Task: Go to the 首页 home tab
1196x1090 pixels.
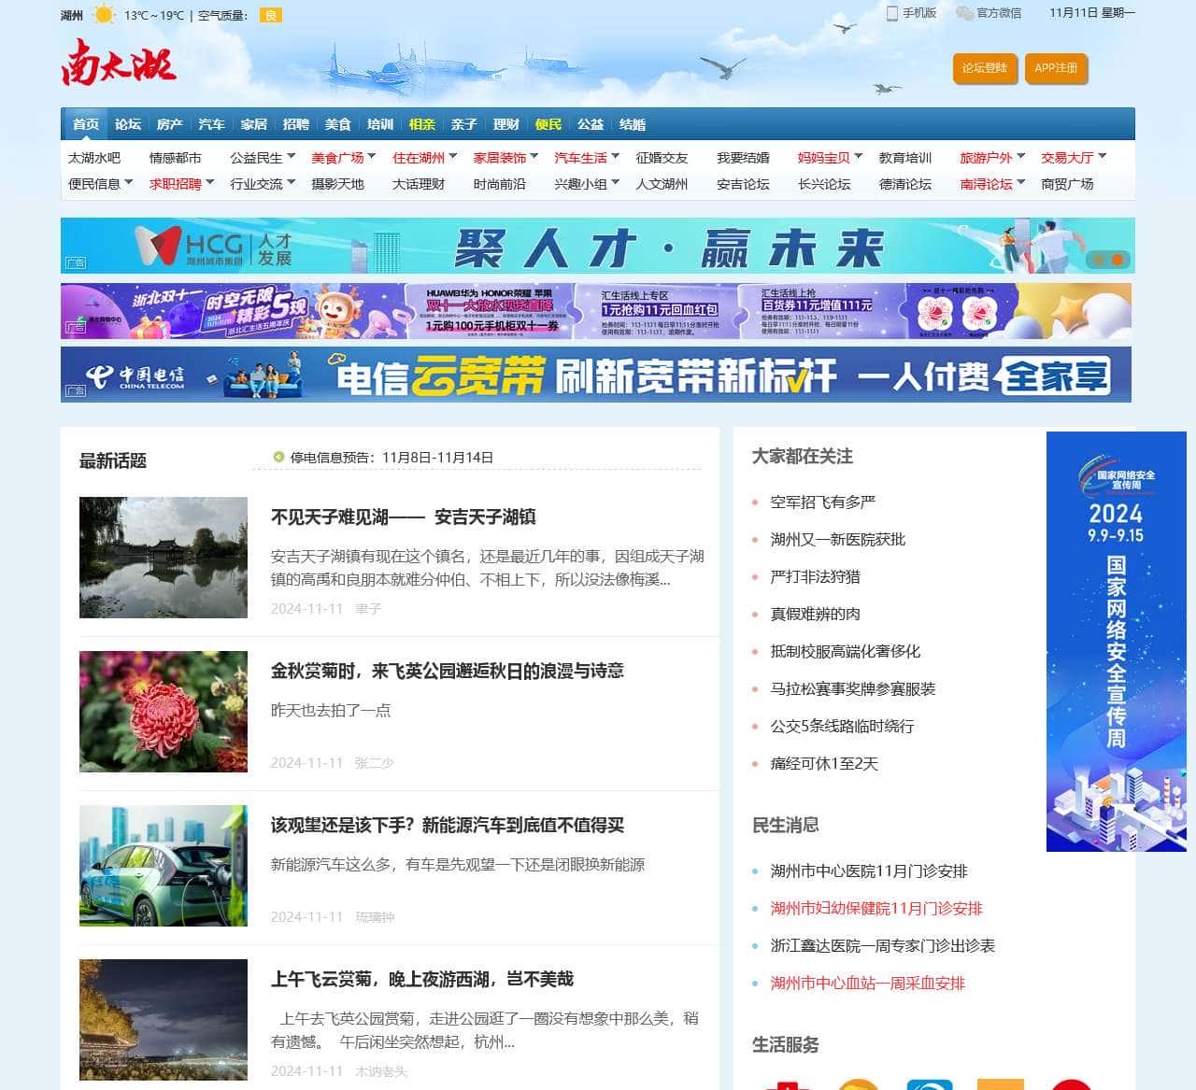Action: pyautogui.click(x=86, y=124)
